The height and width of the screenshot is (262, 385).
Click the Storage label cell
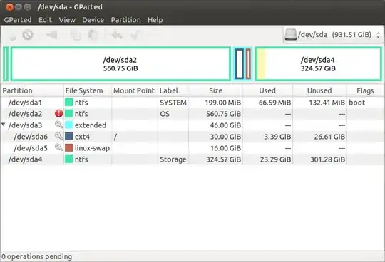(x=173, y=159)
